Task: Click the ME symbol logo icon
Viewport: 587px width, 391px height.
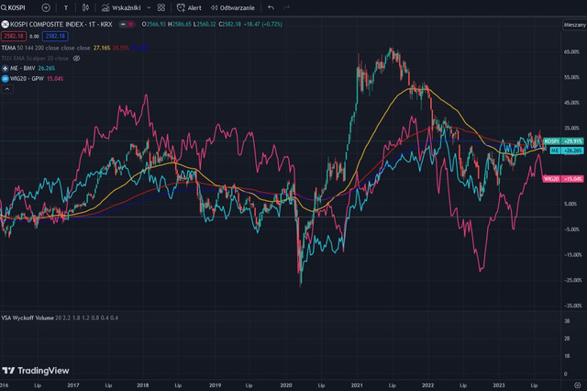Action: click(5, 68)
